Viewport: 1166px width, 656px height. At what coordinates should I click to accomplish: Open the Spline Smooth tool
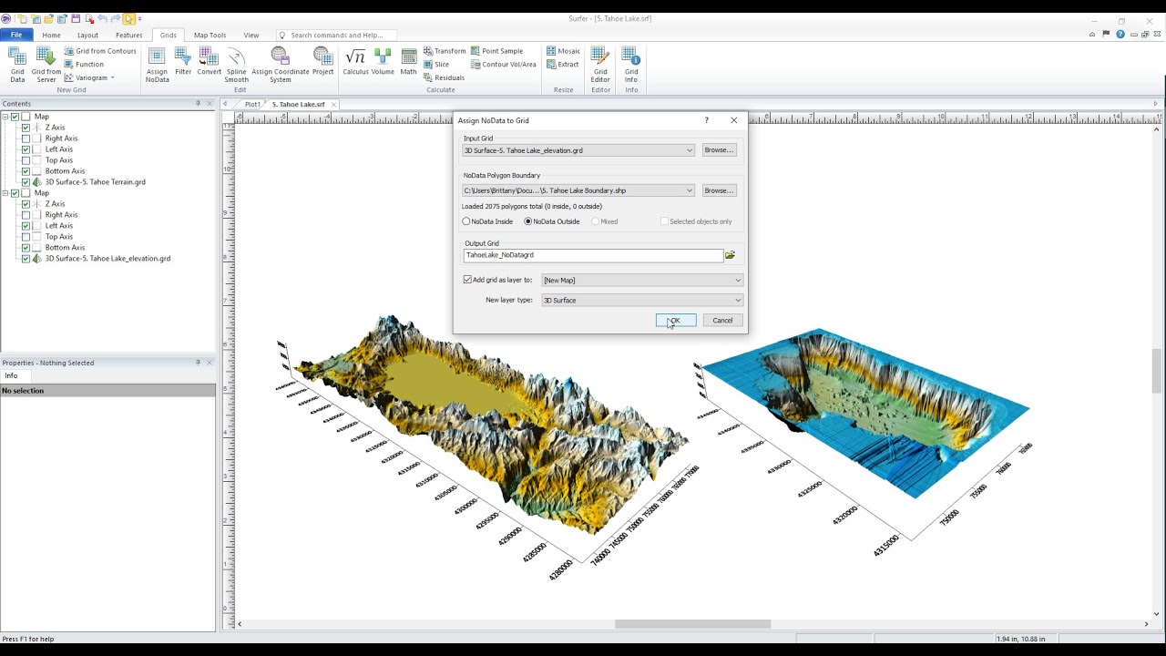coord(237,66)
